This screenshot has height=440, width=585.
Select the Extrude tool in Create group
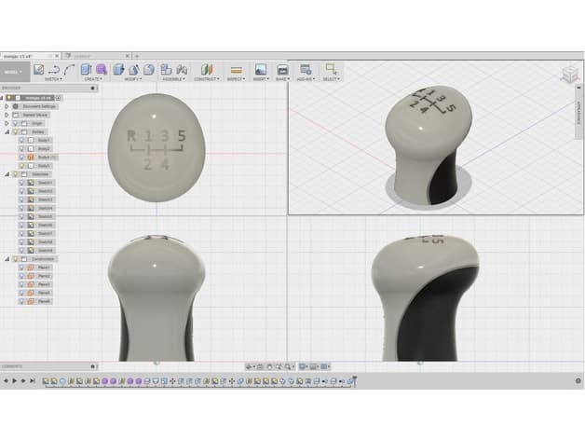[87, 70]
